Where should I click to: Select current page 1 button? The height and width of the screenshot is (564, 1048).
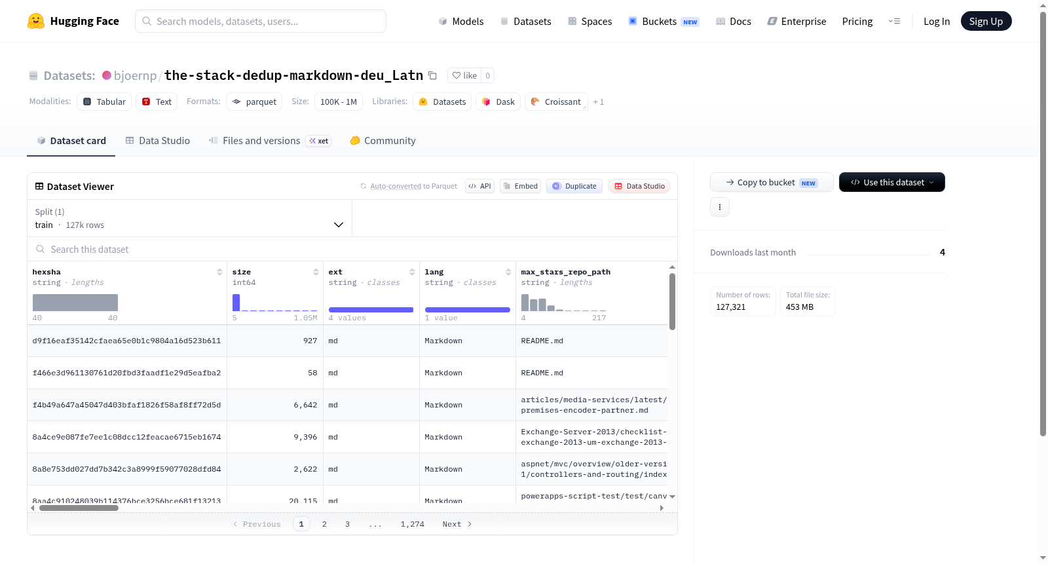(x=301, y=524)
